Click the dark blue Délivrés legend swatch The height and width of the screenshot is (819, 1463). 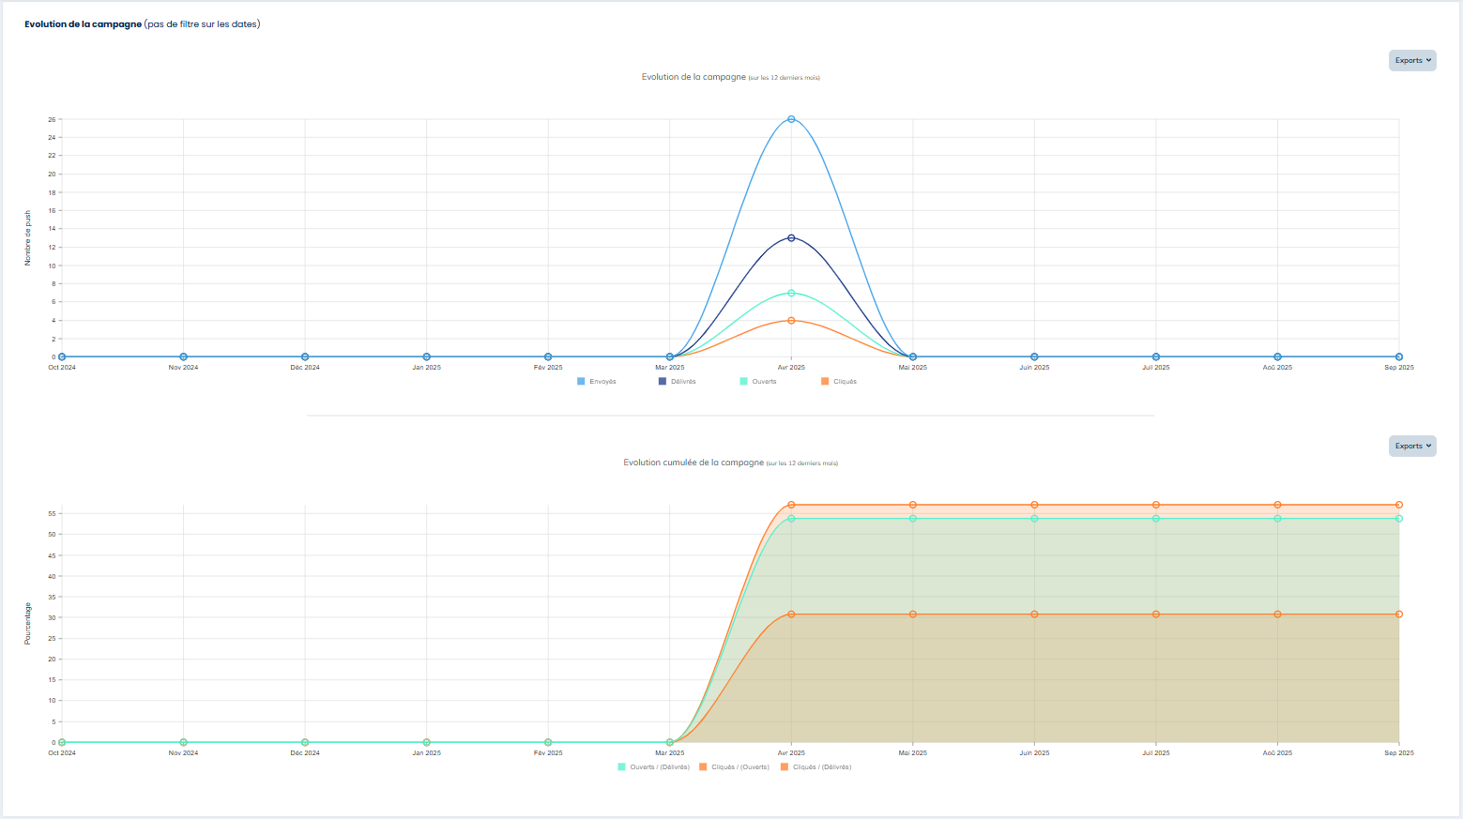(663, 382)
